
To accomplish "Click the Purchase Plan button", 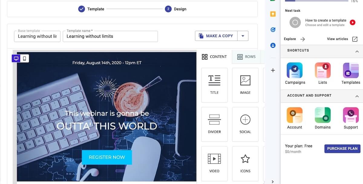I will tap(342, 148).
